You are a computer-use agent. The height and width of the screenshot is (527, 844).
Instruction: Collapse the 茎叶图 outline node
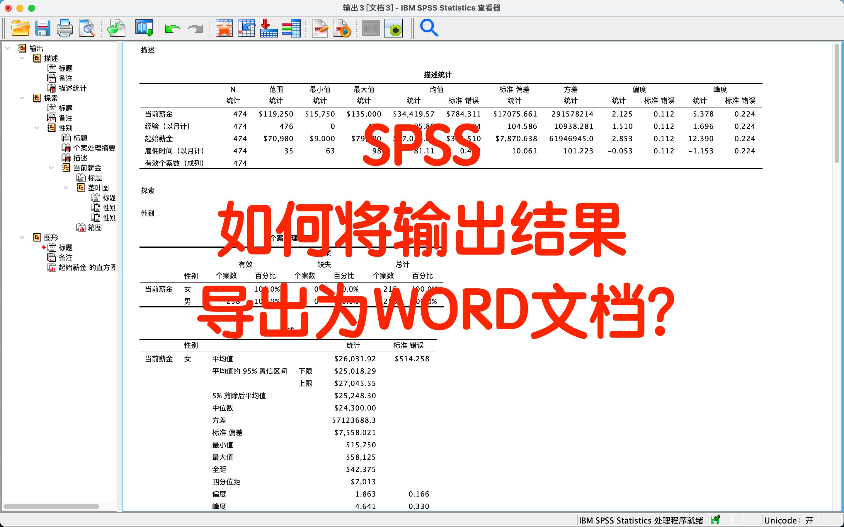point(66,187)
